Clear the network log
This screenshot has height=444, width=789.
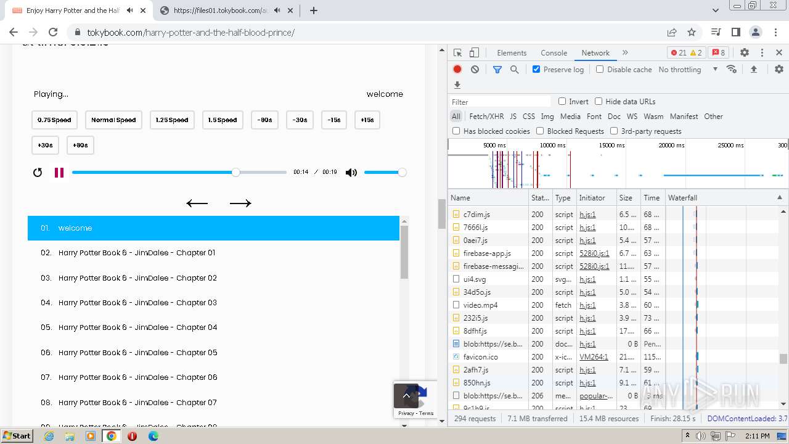click(x=475, y=70)
